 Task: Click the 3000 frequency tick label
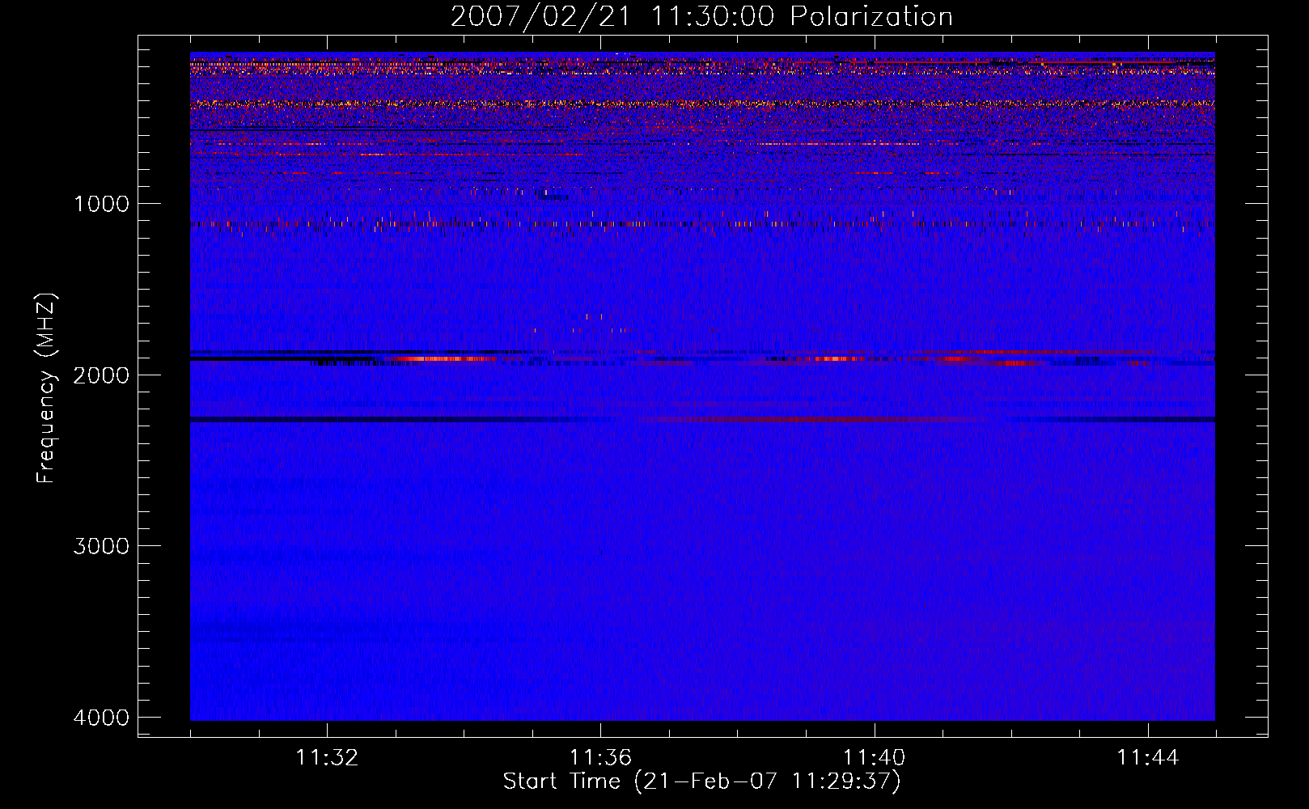(101, 546)
